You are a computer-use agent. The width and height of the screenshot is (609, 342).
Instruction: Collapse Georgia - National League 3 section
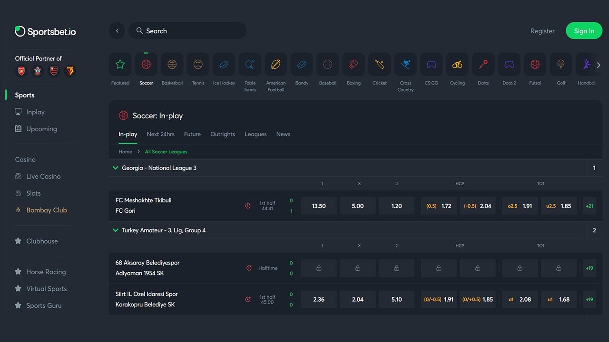(x=115, y=168)
